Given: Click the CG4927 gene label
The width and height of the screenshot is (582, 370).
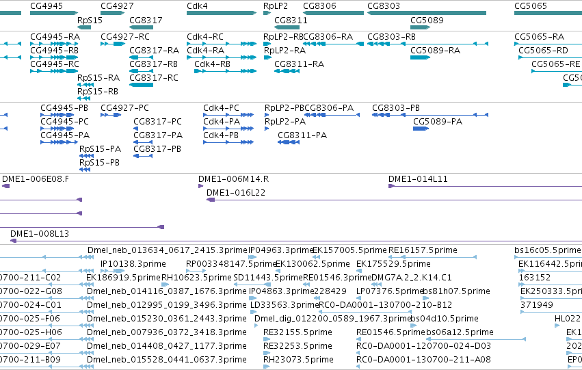Looking at the screenshot, I should point(117,6).
